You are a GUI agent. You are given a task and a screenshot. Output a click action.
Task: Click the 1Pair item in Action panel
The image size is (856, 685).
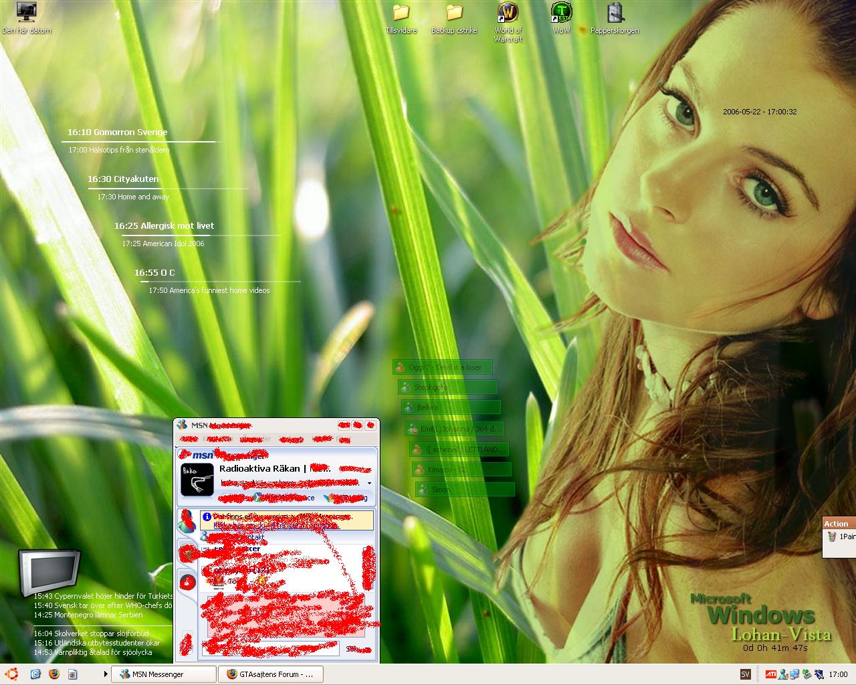coord(841,536)
